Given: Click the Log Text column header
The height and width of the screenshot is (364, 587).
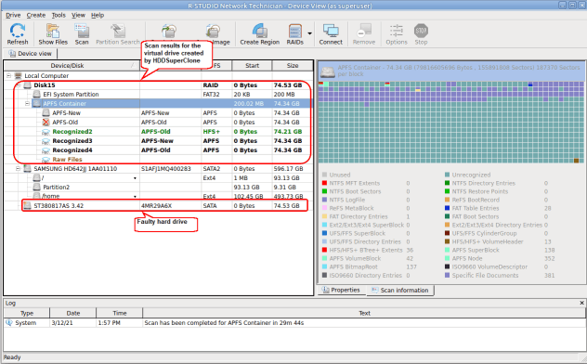Looking at the screenshot, I should click(x=364, y=313).
